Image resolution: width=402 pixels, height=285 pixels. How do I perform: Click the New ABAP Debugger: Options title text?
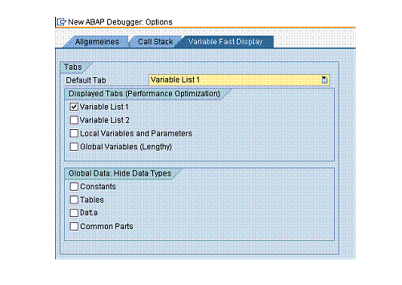[x=120, y=22]
